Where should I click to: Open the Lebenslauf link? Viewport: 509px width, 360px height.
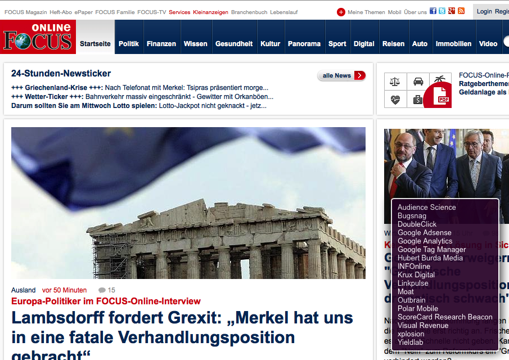click(283, 12)
